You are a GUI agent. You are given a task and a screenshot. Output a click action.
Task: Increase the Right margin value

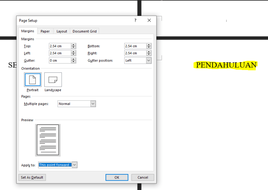[149, 52]
